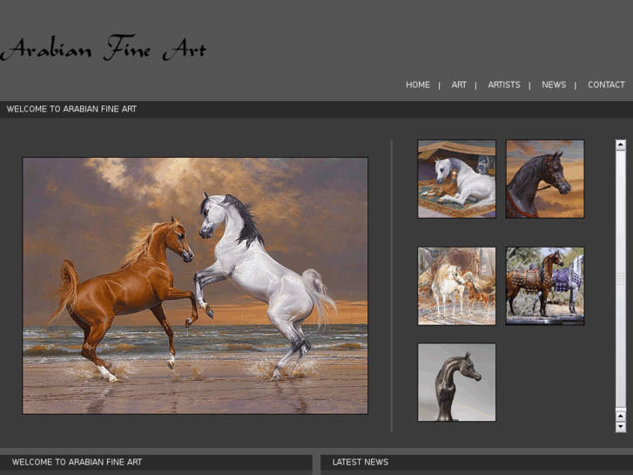The image size is (633, 475).
Task: Click the LATEST NEWS heading
Action: click(360, 462)
